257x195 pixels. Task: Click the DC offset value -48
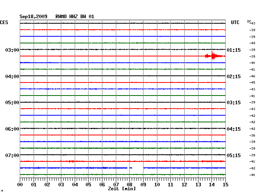pyautogui.click(x=252, y=43)
